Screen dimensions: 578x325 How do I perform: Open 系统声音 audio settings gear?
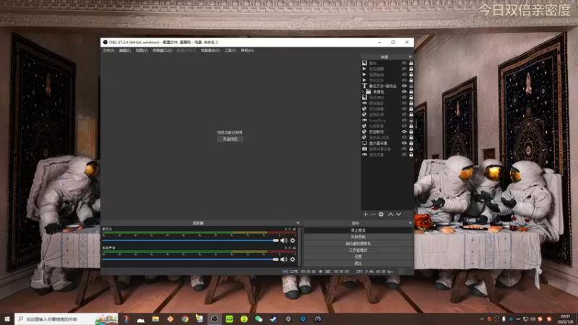(x=293, y=259)
